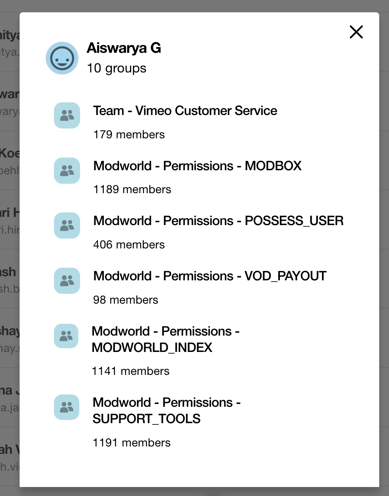Image resolution: width=389 pixels, height=496 pixels.
Task: Click the VOD_PAYOUT group icon
Action: 67,281
